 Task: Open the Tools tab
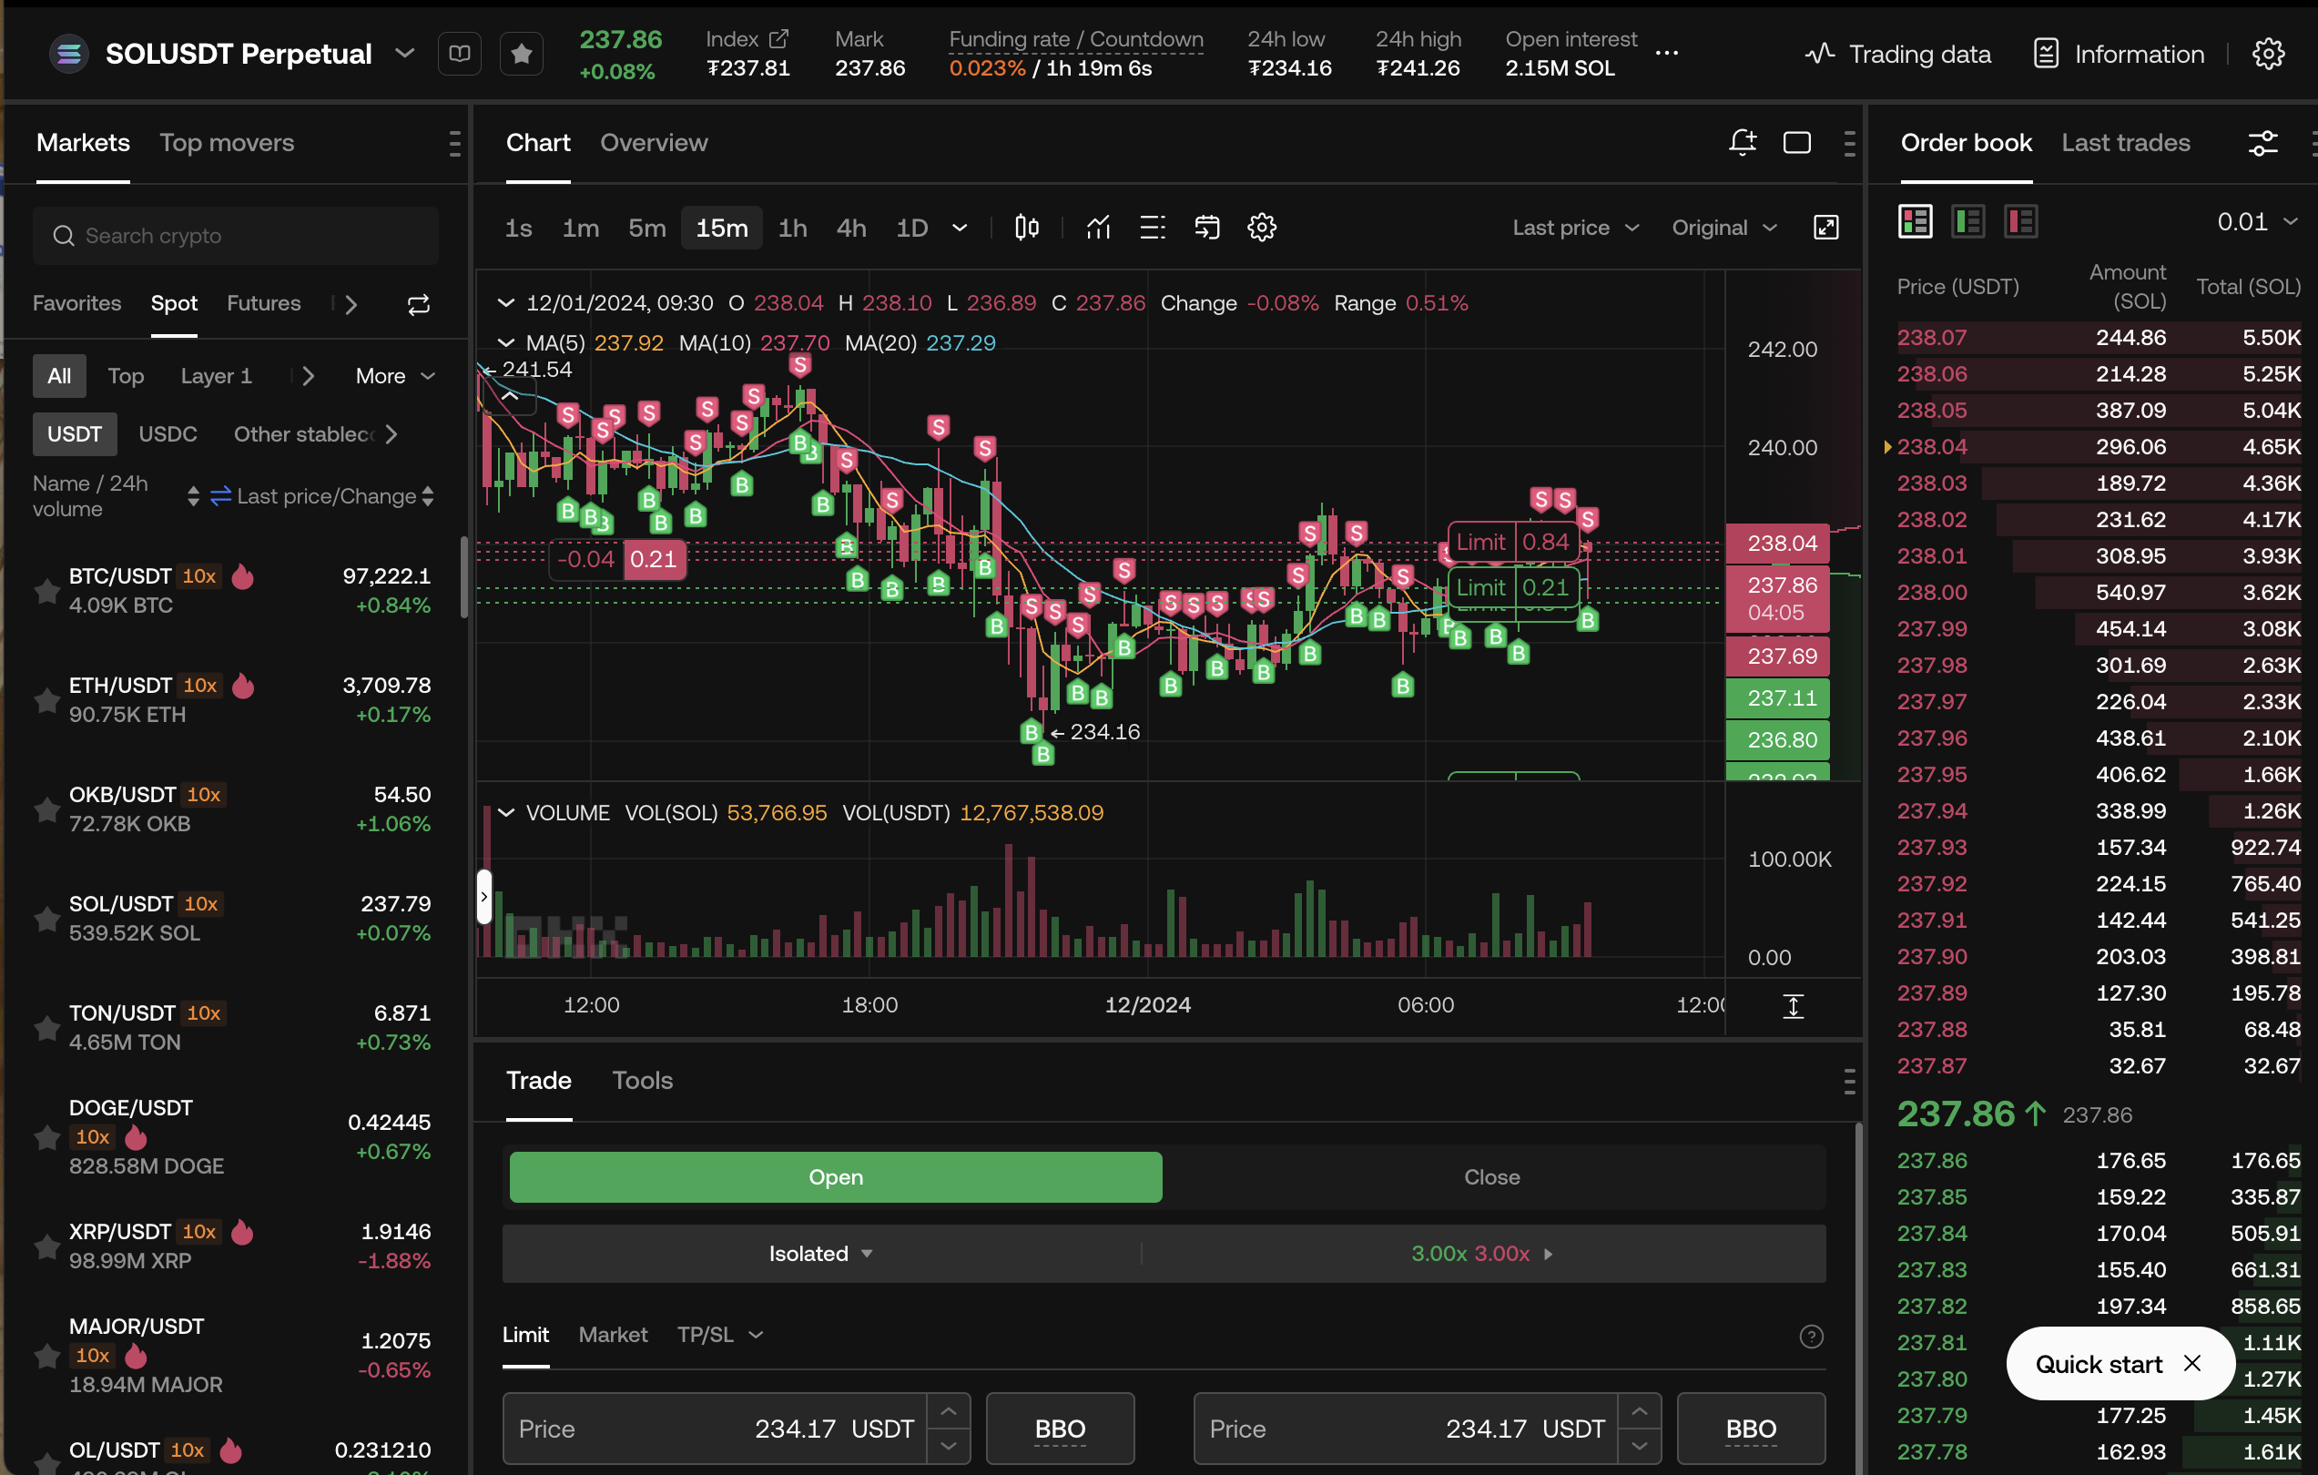[x=642, y=1080]
